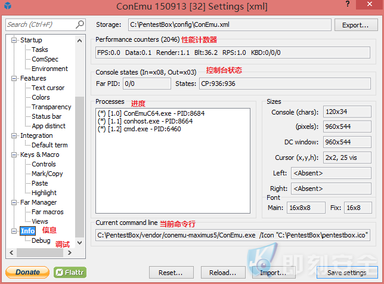Close the Settings dialog

(x=370, y=4)
